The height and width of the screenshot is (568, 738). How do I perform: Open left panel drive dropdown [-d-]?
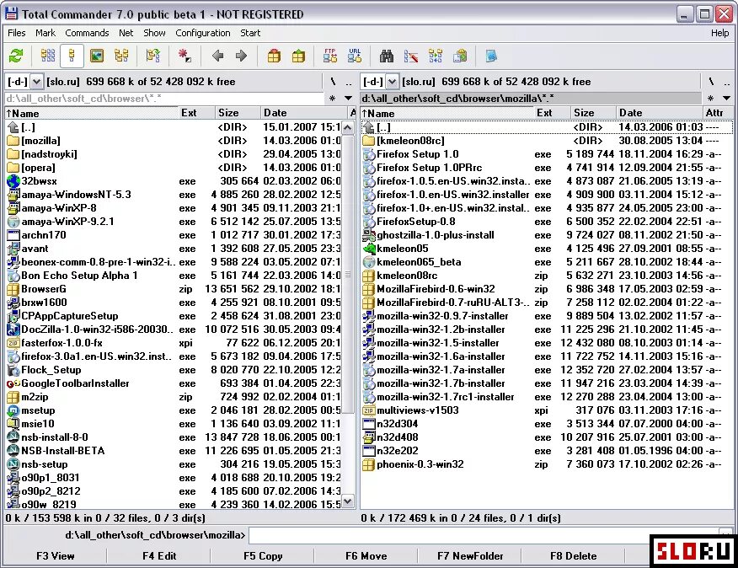pyautogui.click(x=37, y=82)
